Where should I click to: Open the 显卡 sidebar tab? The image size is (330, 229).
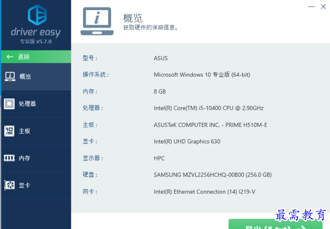click(x=36, y=186)
